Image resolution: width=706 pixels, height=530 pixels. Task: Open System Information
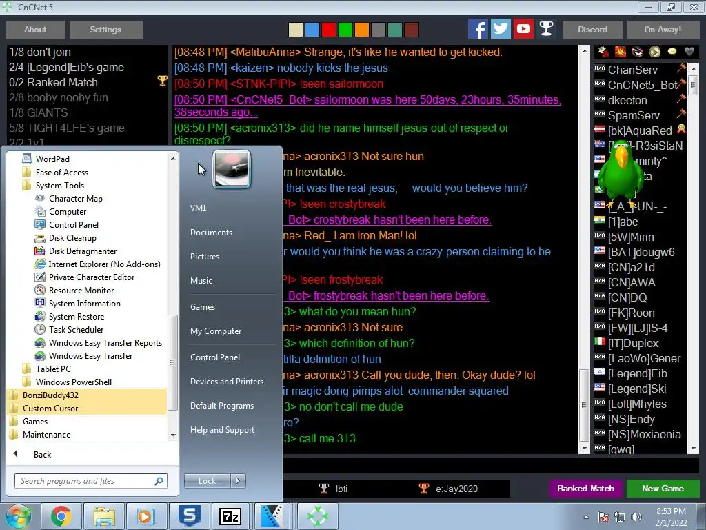(x=85, y=304)
